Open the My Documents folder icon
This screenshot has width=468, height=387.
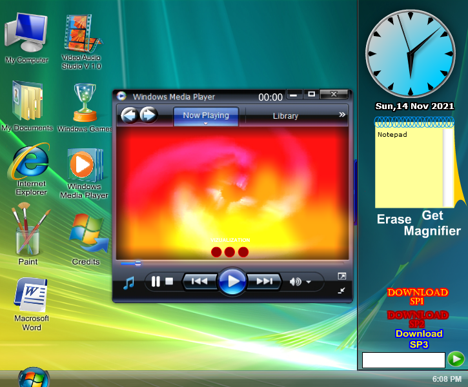pyautogui.click(x=27, y=106)
